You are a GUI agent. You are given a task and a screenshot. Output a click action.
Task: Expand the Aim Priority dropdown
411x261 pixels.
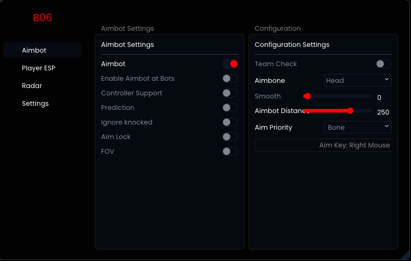tap(357, 127)
